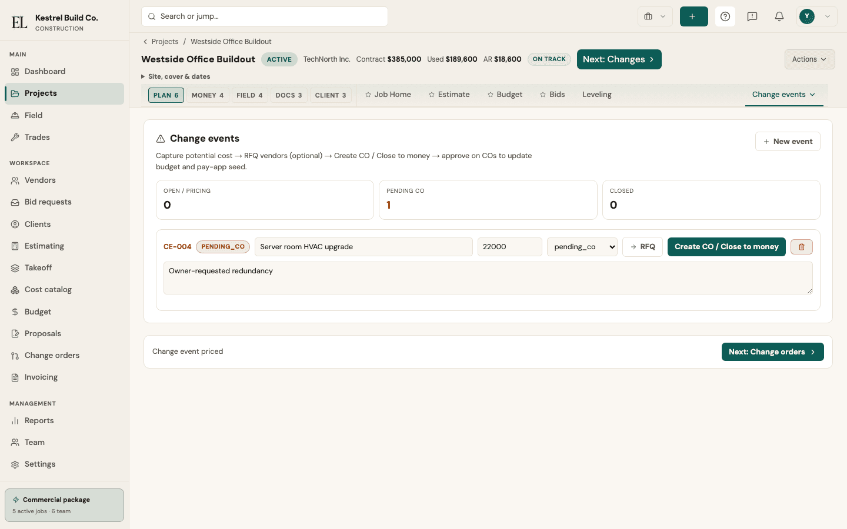Open Estimating in the sidebar
This screenshot has height=529, width=847.
(65, 246)
